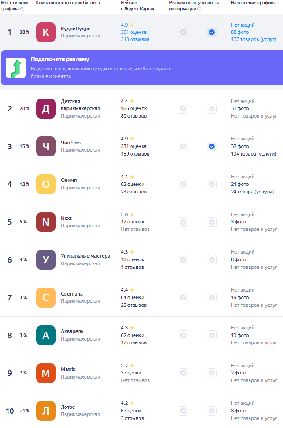Click the advertising status icon for Next

[x=183, y=222]
